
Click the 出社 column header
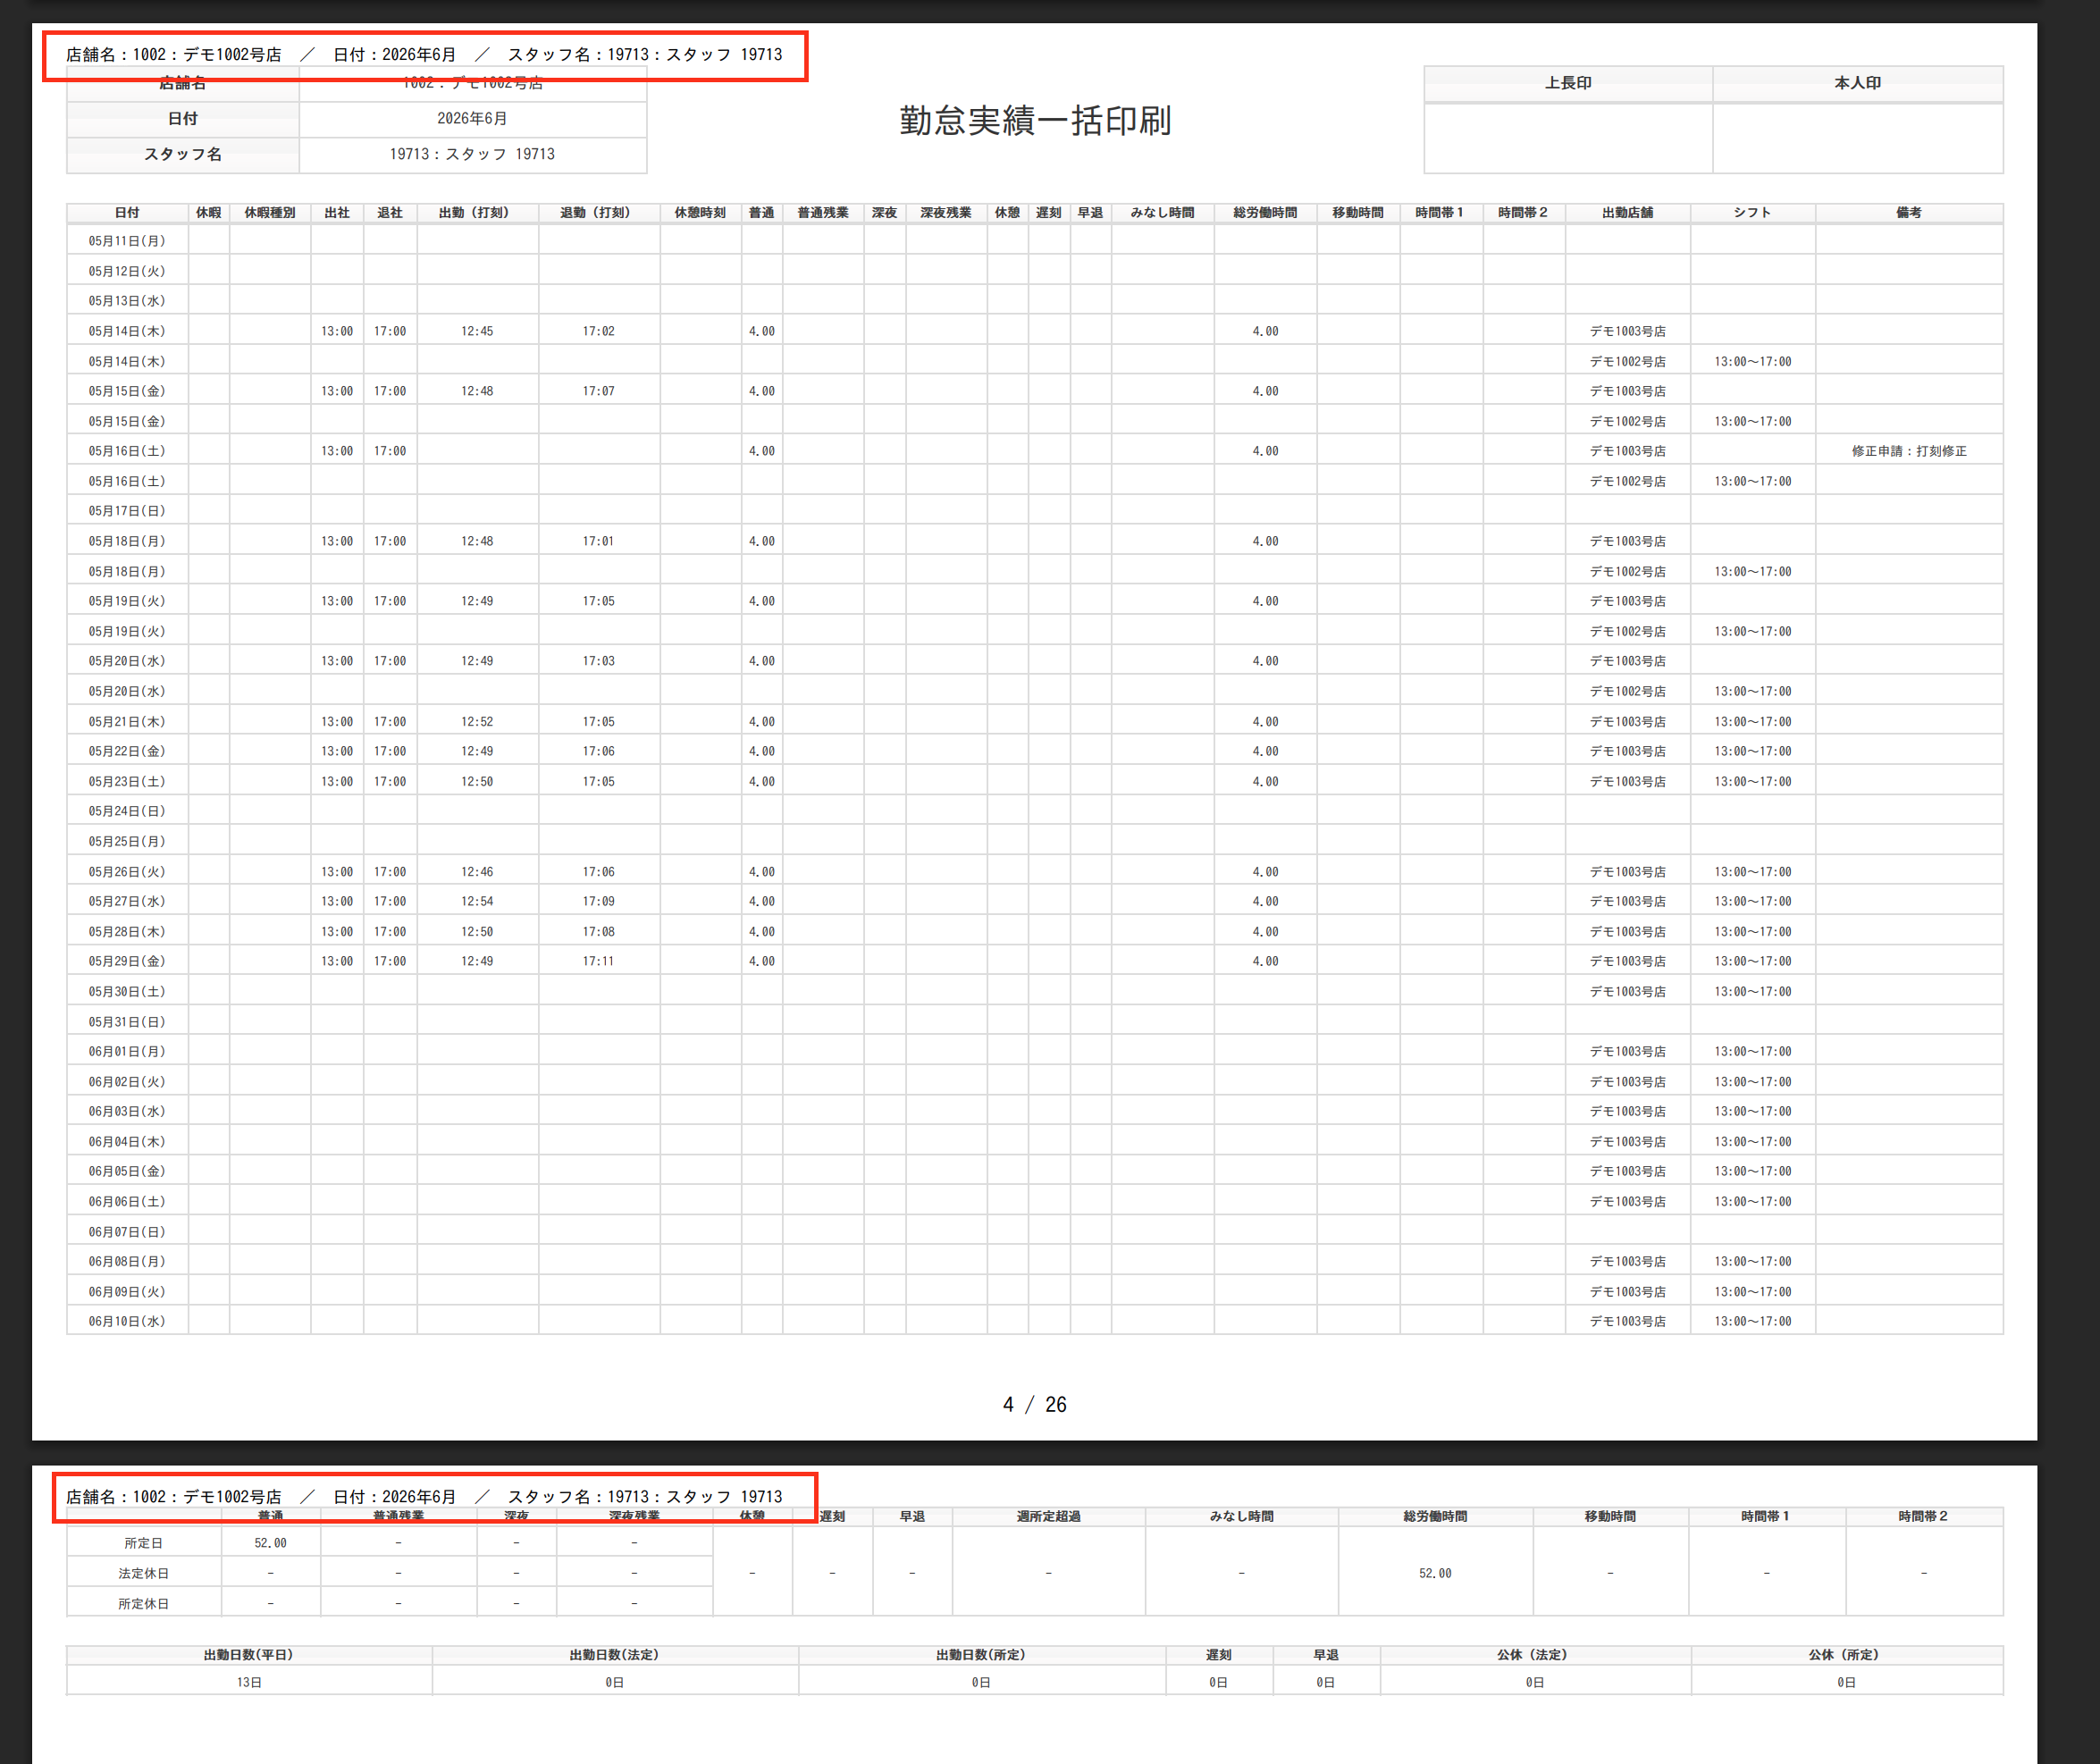click(337, 213)
